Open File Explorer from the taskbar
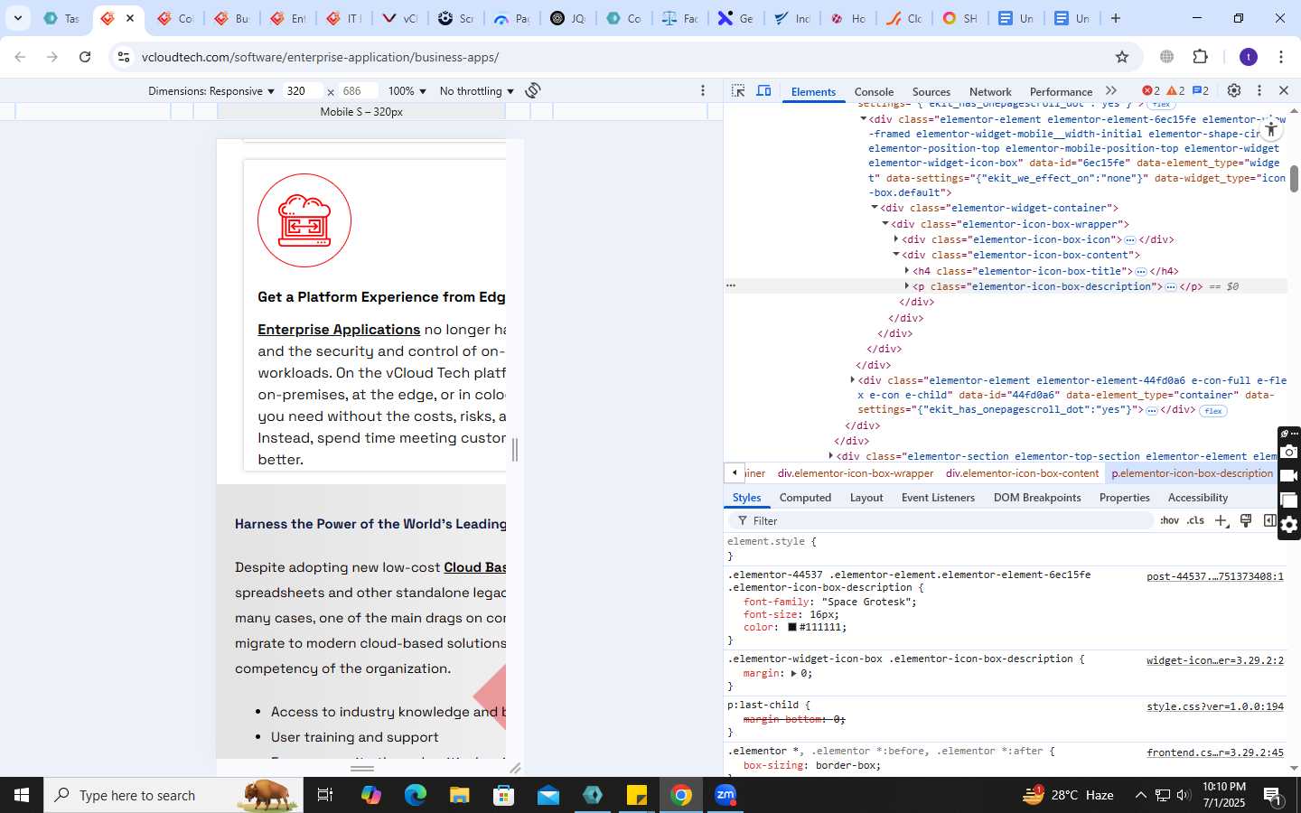Screen dimensions: 1301x813 coord(460,795)
